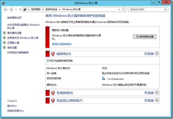The width and height of the screenshot is (173, 119).
Task: Go up one level with the up arrow
Action: 20,10
